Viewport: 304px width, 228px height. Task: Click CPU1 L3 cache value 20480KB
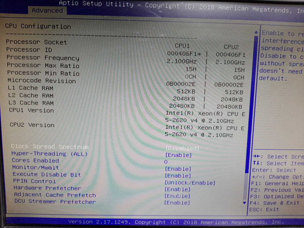(x=182, y=106)
